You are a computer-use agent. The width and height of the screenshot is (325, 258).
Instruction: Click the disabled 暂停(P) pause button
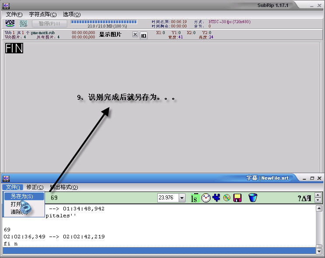tap(49, 24)
